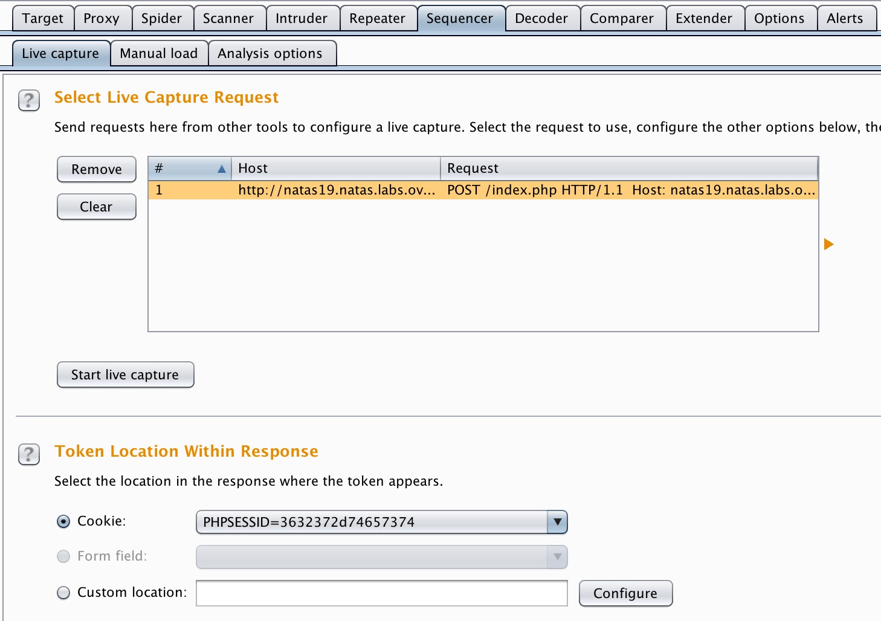Open the Intruder tab
Viewport: 881px width, 621px height.
pyautogui.click(x=303, y=18)
